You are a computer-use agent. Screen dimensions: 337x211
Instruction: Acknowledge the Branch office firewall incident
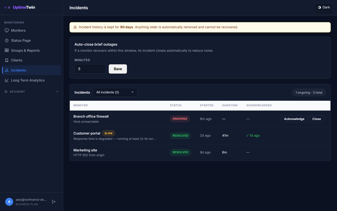tap(294, 119)
